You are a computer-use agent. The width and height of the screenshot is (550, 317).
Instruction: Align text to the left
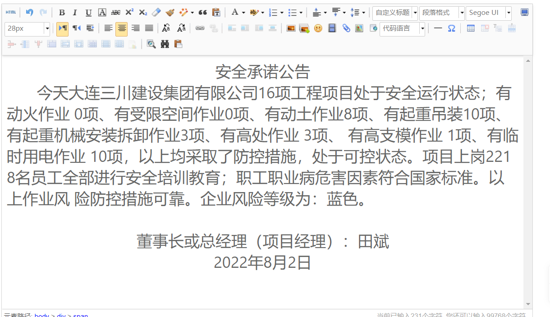pyautogui.click(x=108, y=28)
